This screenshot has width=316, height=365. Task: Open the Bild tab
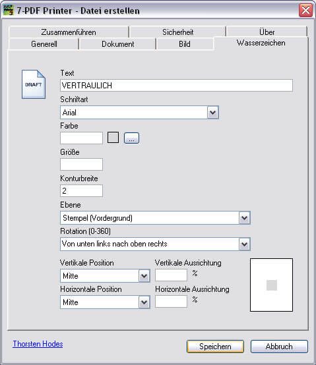[185, 44]
